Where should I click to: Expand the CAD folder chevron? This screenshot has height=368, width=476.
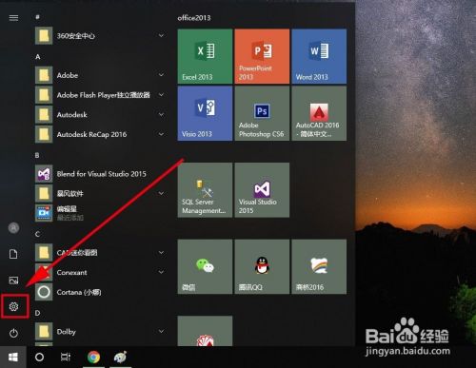pos(161,252)
